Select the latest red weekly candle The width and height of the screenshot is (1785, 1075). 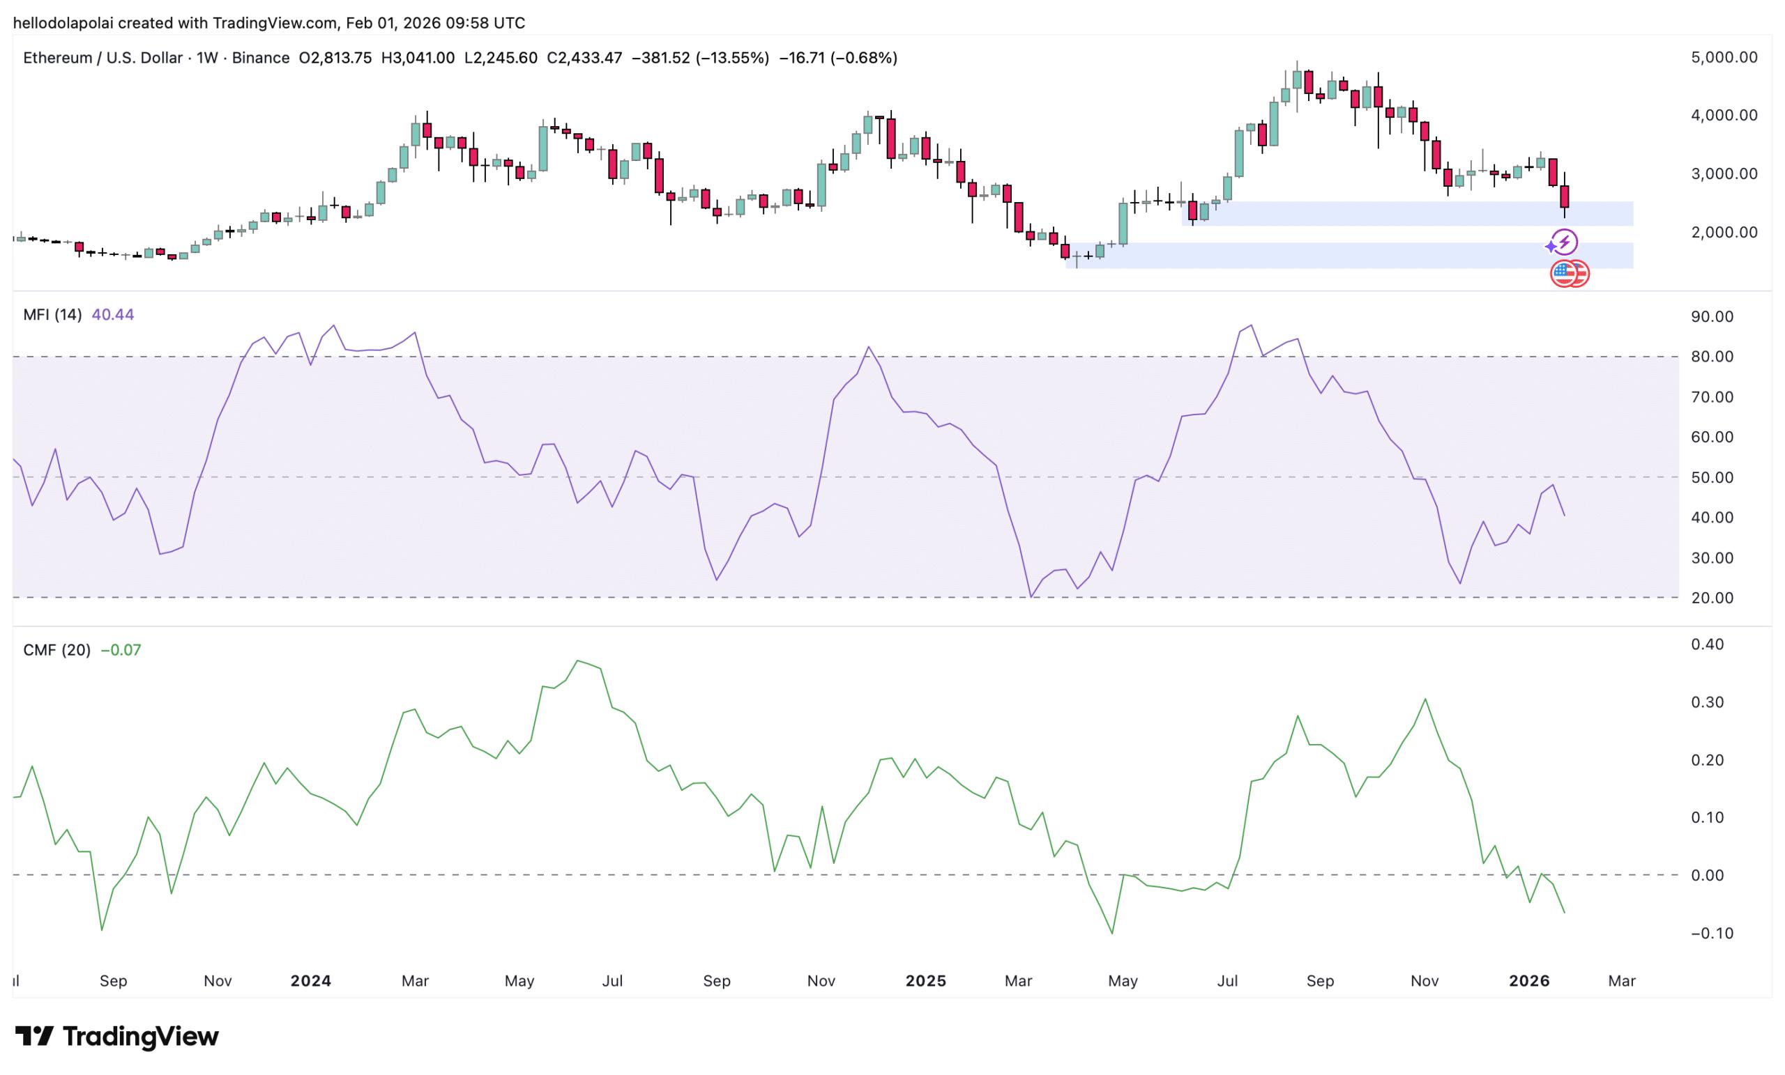(1565, 197)
